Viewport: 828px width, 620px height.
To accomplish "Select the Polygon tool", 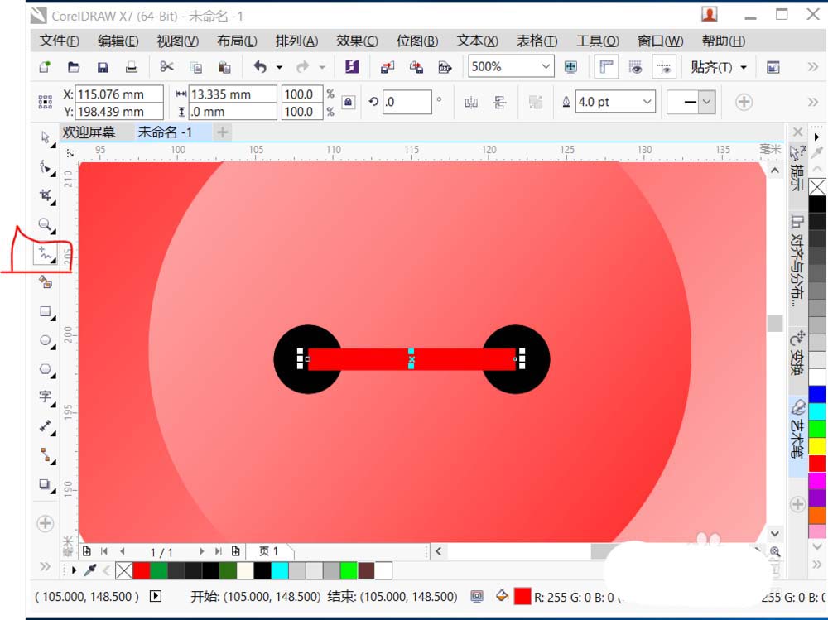I will click(x=46, y=369).
